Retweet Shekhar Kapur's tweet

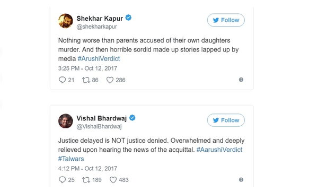86,80
